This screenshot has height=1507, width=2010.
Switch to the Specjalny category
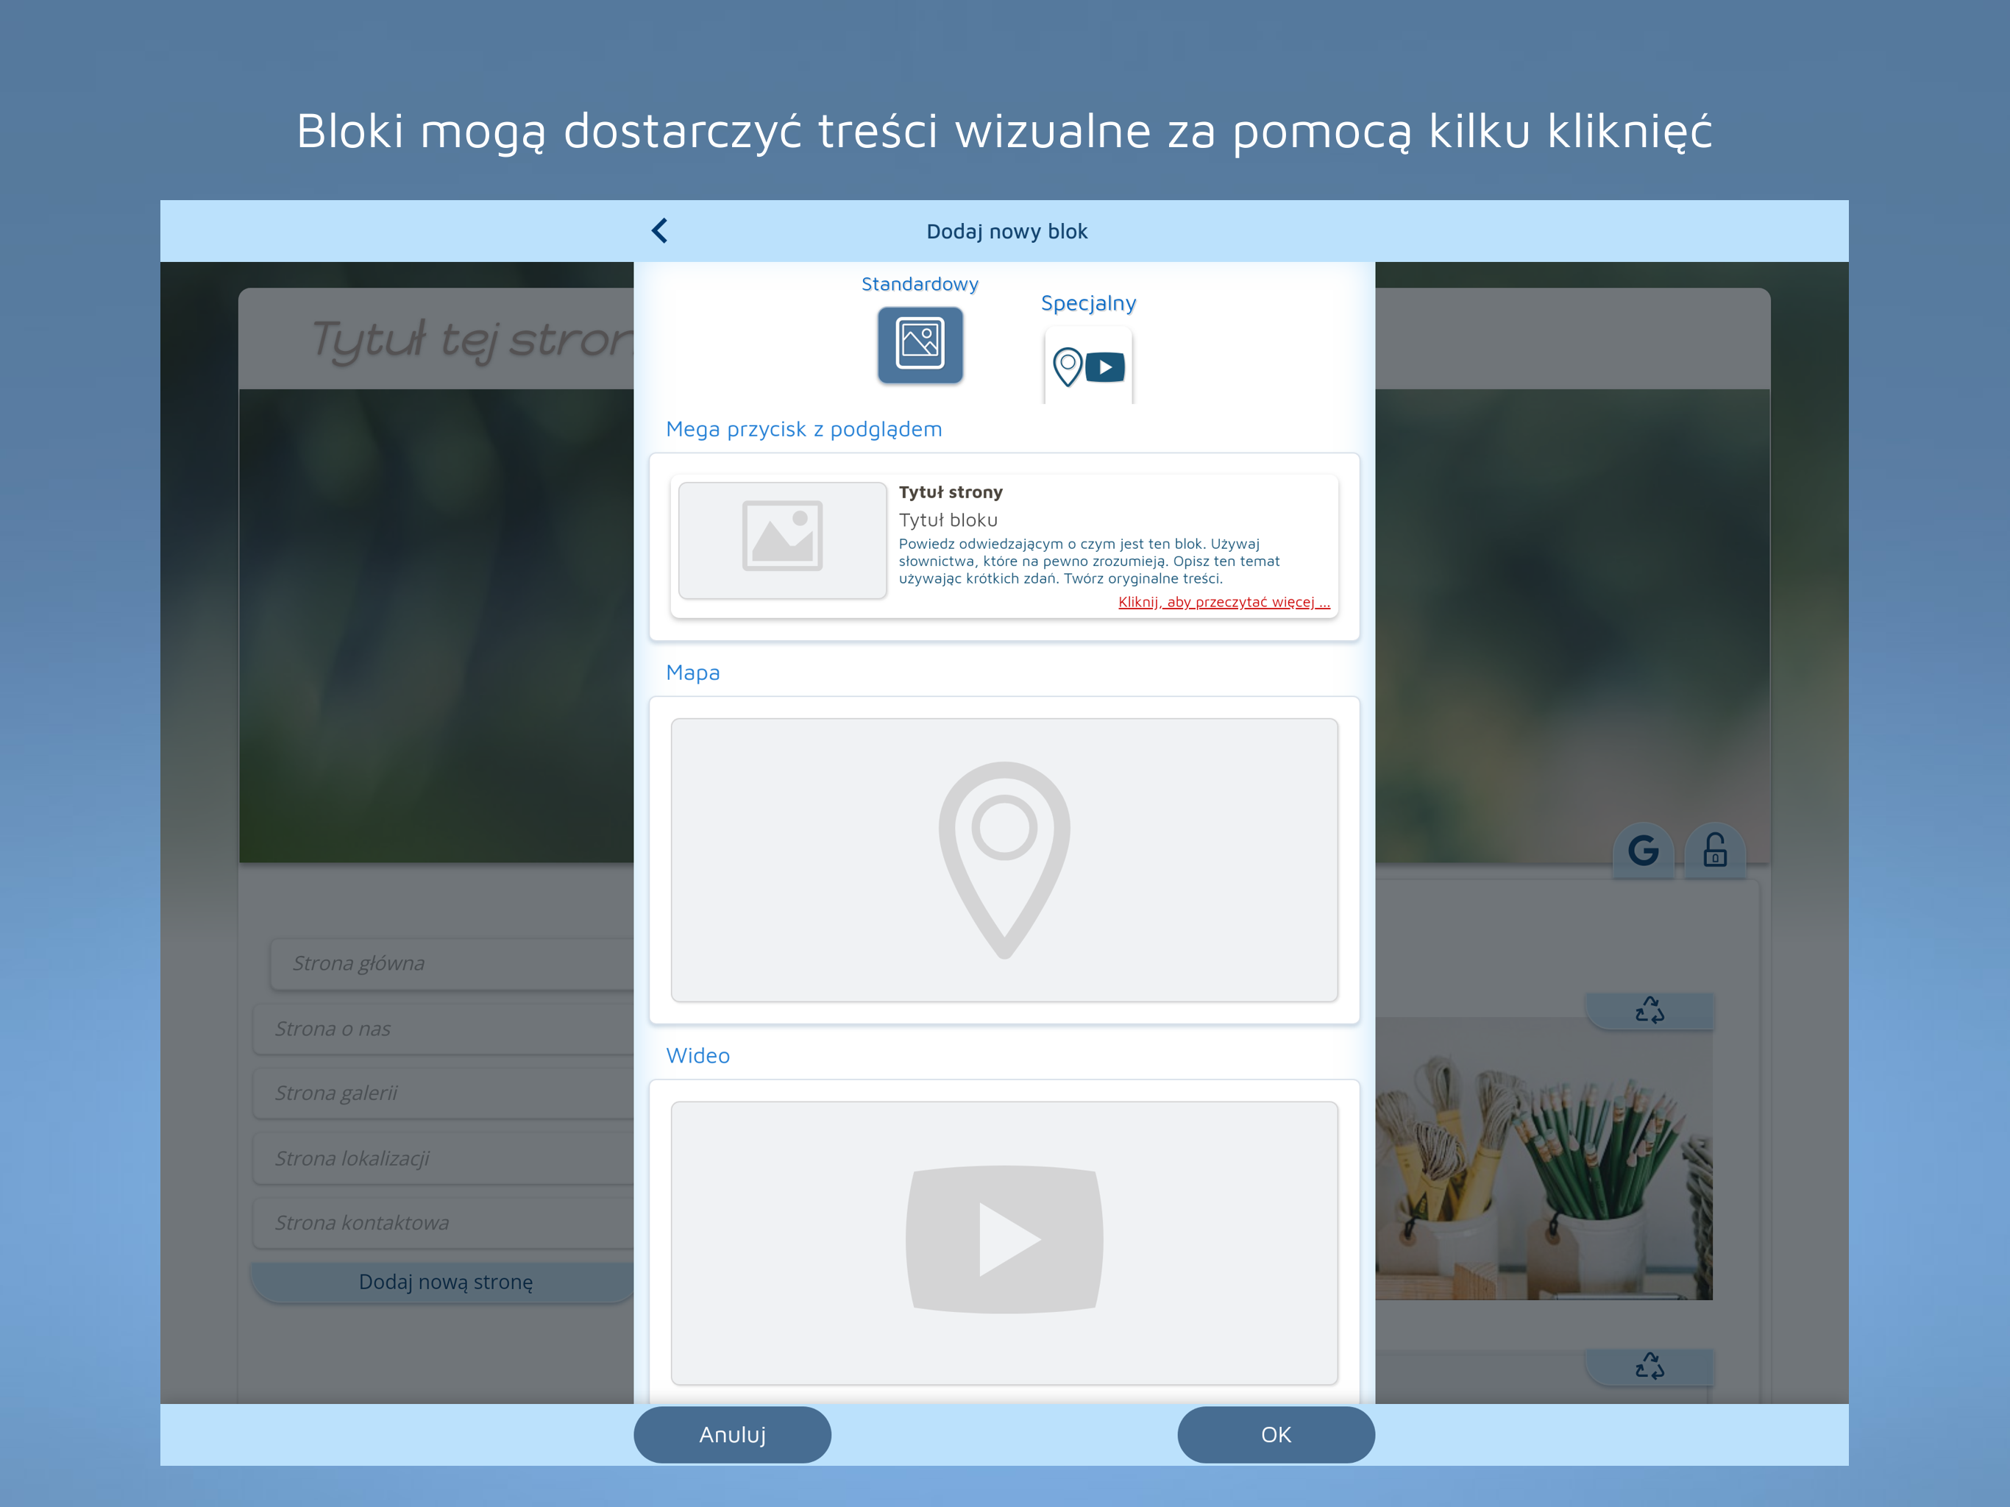(x=1087, y=302)
